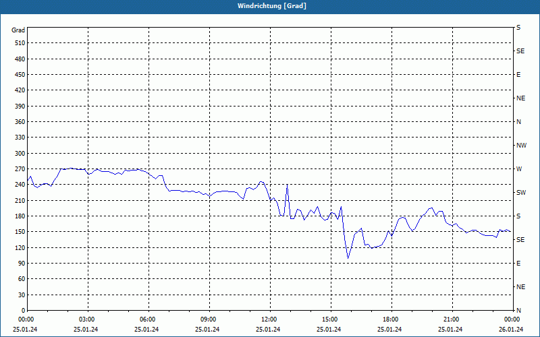Screen dimensions: 540x337
Task: Pick the 30 y-axis label
Action: coord(22,295)
